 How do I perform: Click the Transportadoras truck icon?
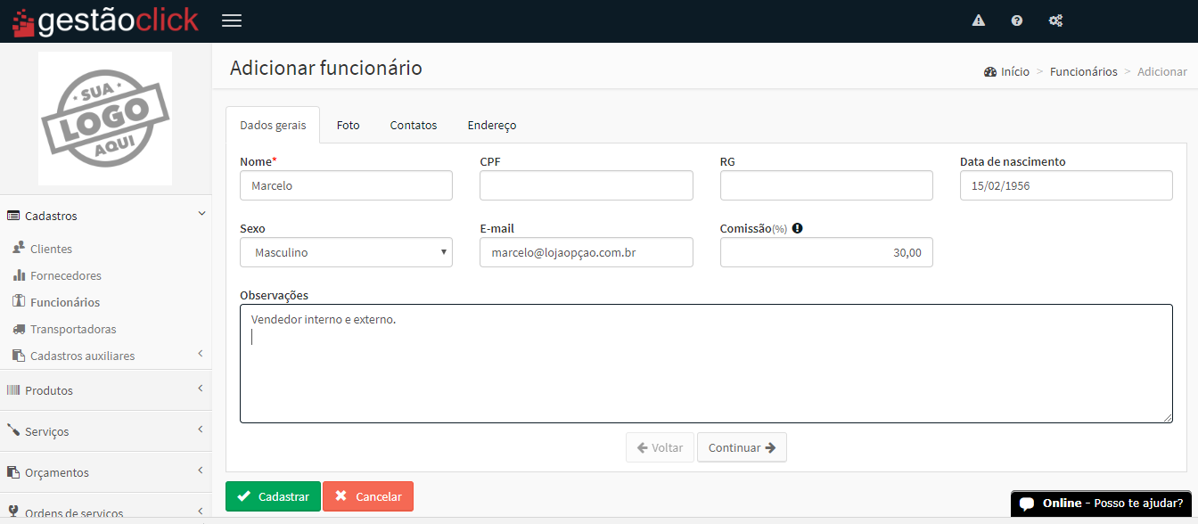pyautogui.click(x=19, y=329)
